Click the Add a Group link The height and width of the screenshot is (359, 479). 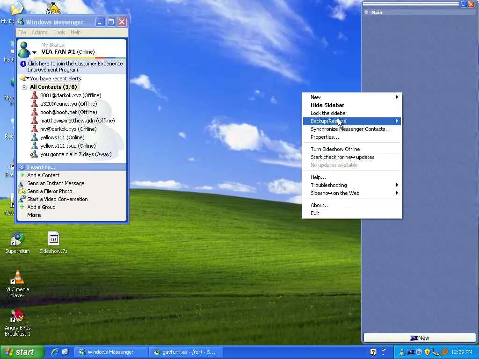[x=41, y=207]
